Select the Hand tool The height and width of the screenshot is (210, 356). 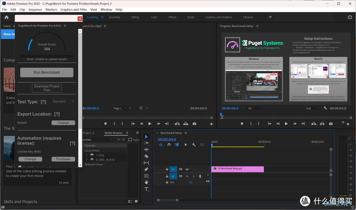(146, 182)
